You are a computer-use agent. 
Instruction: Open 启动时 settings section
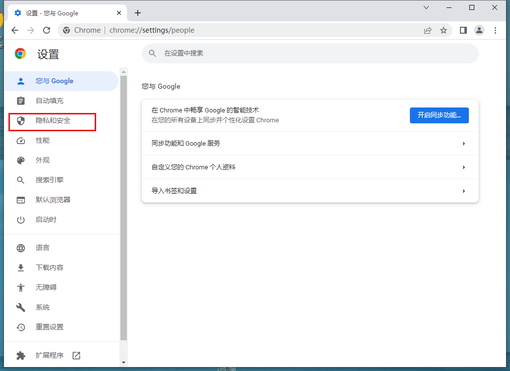click(61, 220)
